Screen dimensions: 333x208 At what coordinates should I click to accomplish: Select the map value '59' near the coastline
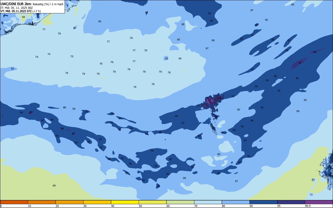[23, 17]
